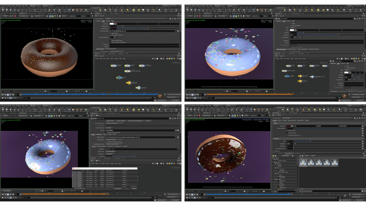
Task: Click Render to MPlay in bottom-left window
Action: 121,121
